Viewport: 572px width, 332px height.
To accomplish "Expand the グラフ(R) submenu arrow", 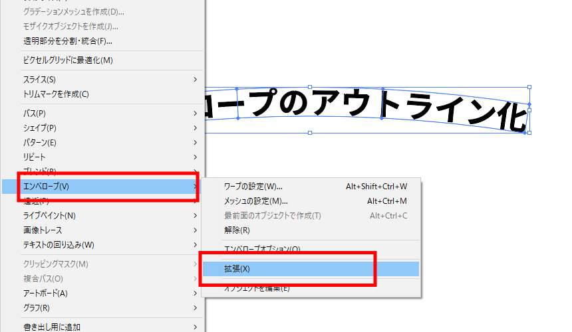I will point(196,308).
